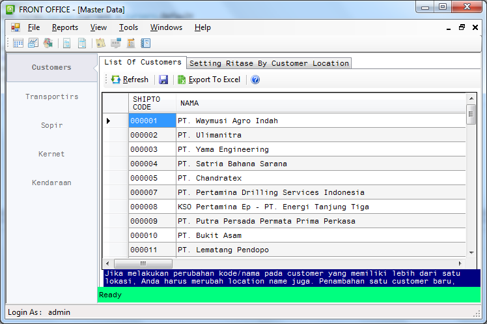Switch to List Of Customers tab
The image size is (487, 324).
143,62
